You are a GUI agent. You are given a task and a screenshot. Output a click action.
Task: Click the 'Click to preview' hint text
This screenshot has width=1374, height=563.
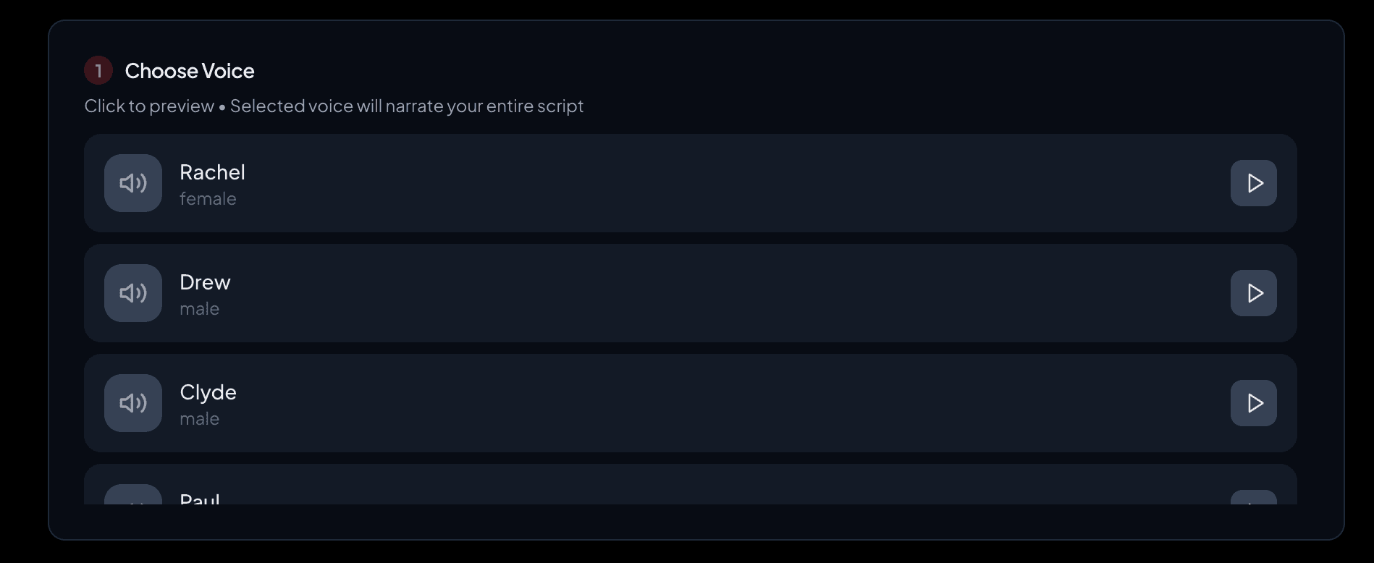pos(149,106)
